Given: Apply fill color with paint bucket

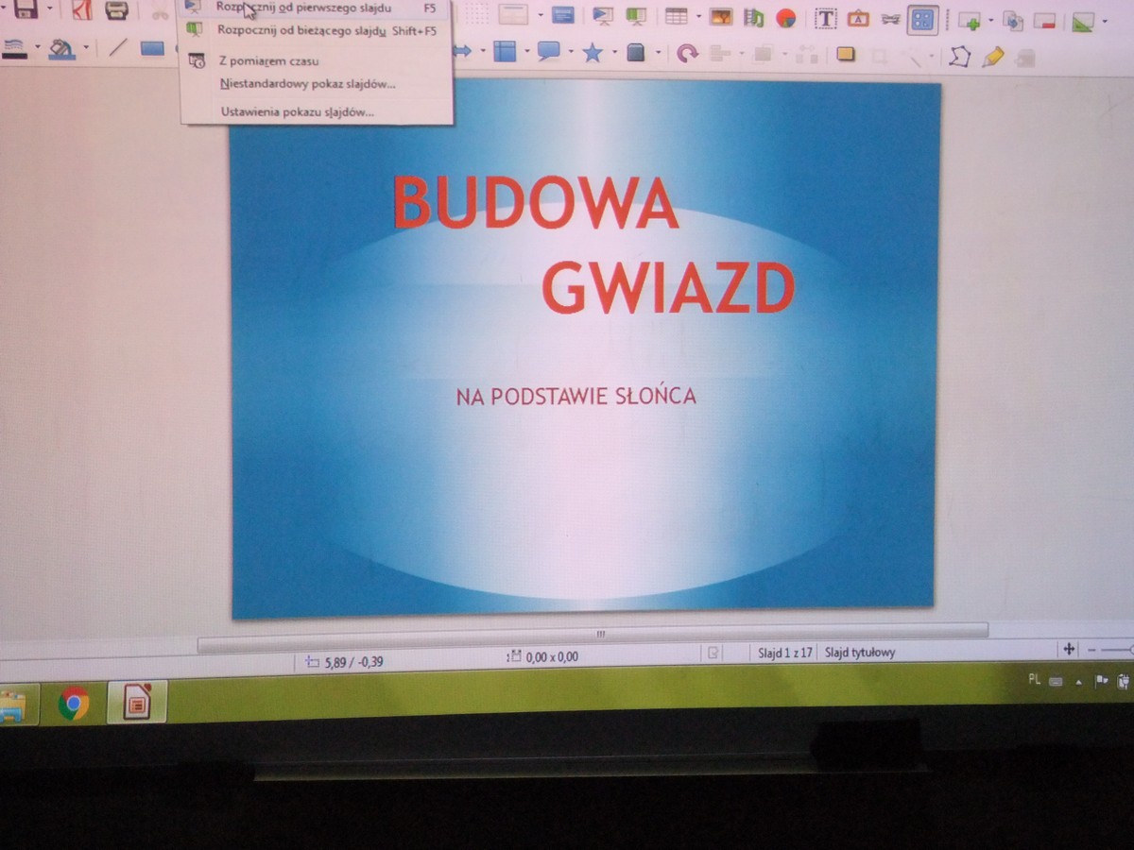Looking at the screenshot, I should click(61, 48).
